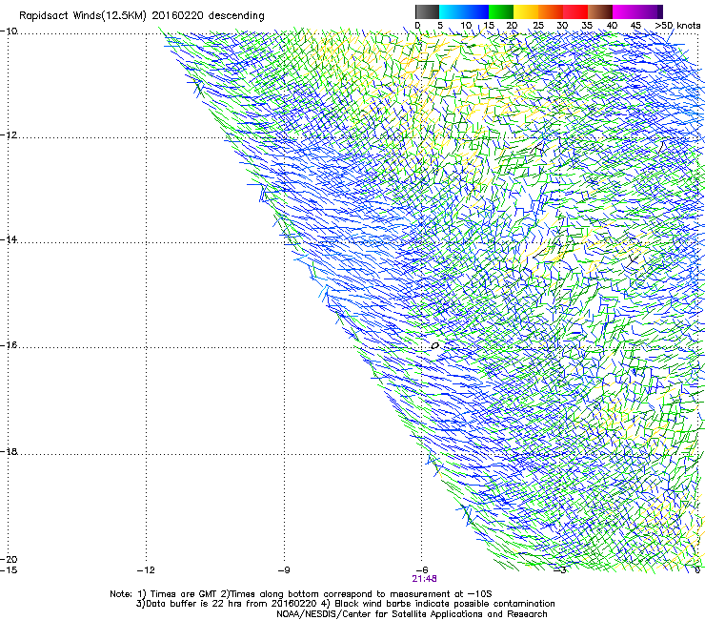Viewport: 705px width, 620px height.
Task: Click the -18 latitude axis label
Action: pyautogui.click(x=9, y=451)
